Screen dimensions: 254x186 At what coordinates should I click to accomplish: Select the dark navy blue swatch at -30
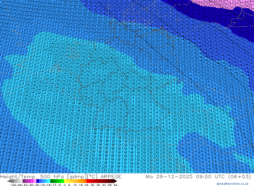point(38,181)
